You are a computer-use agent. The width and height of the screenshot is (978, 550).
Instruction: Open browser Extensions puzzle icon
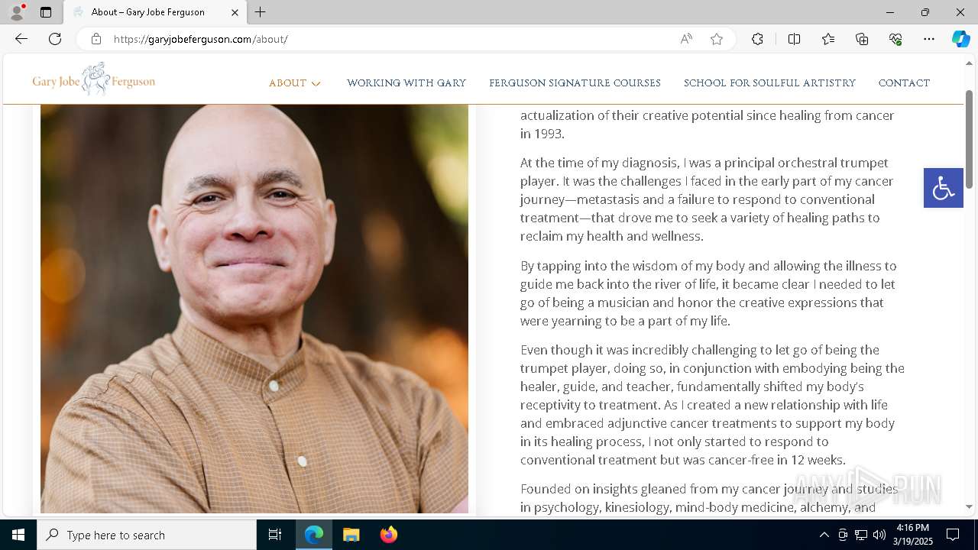757,39
